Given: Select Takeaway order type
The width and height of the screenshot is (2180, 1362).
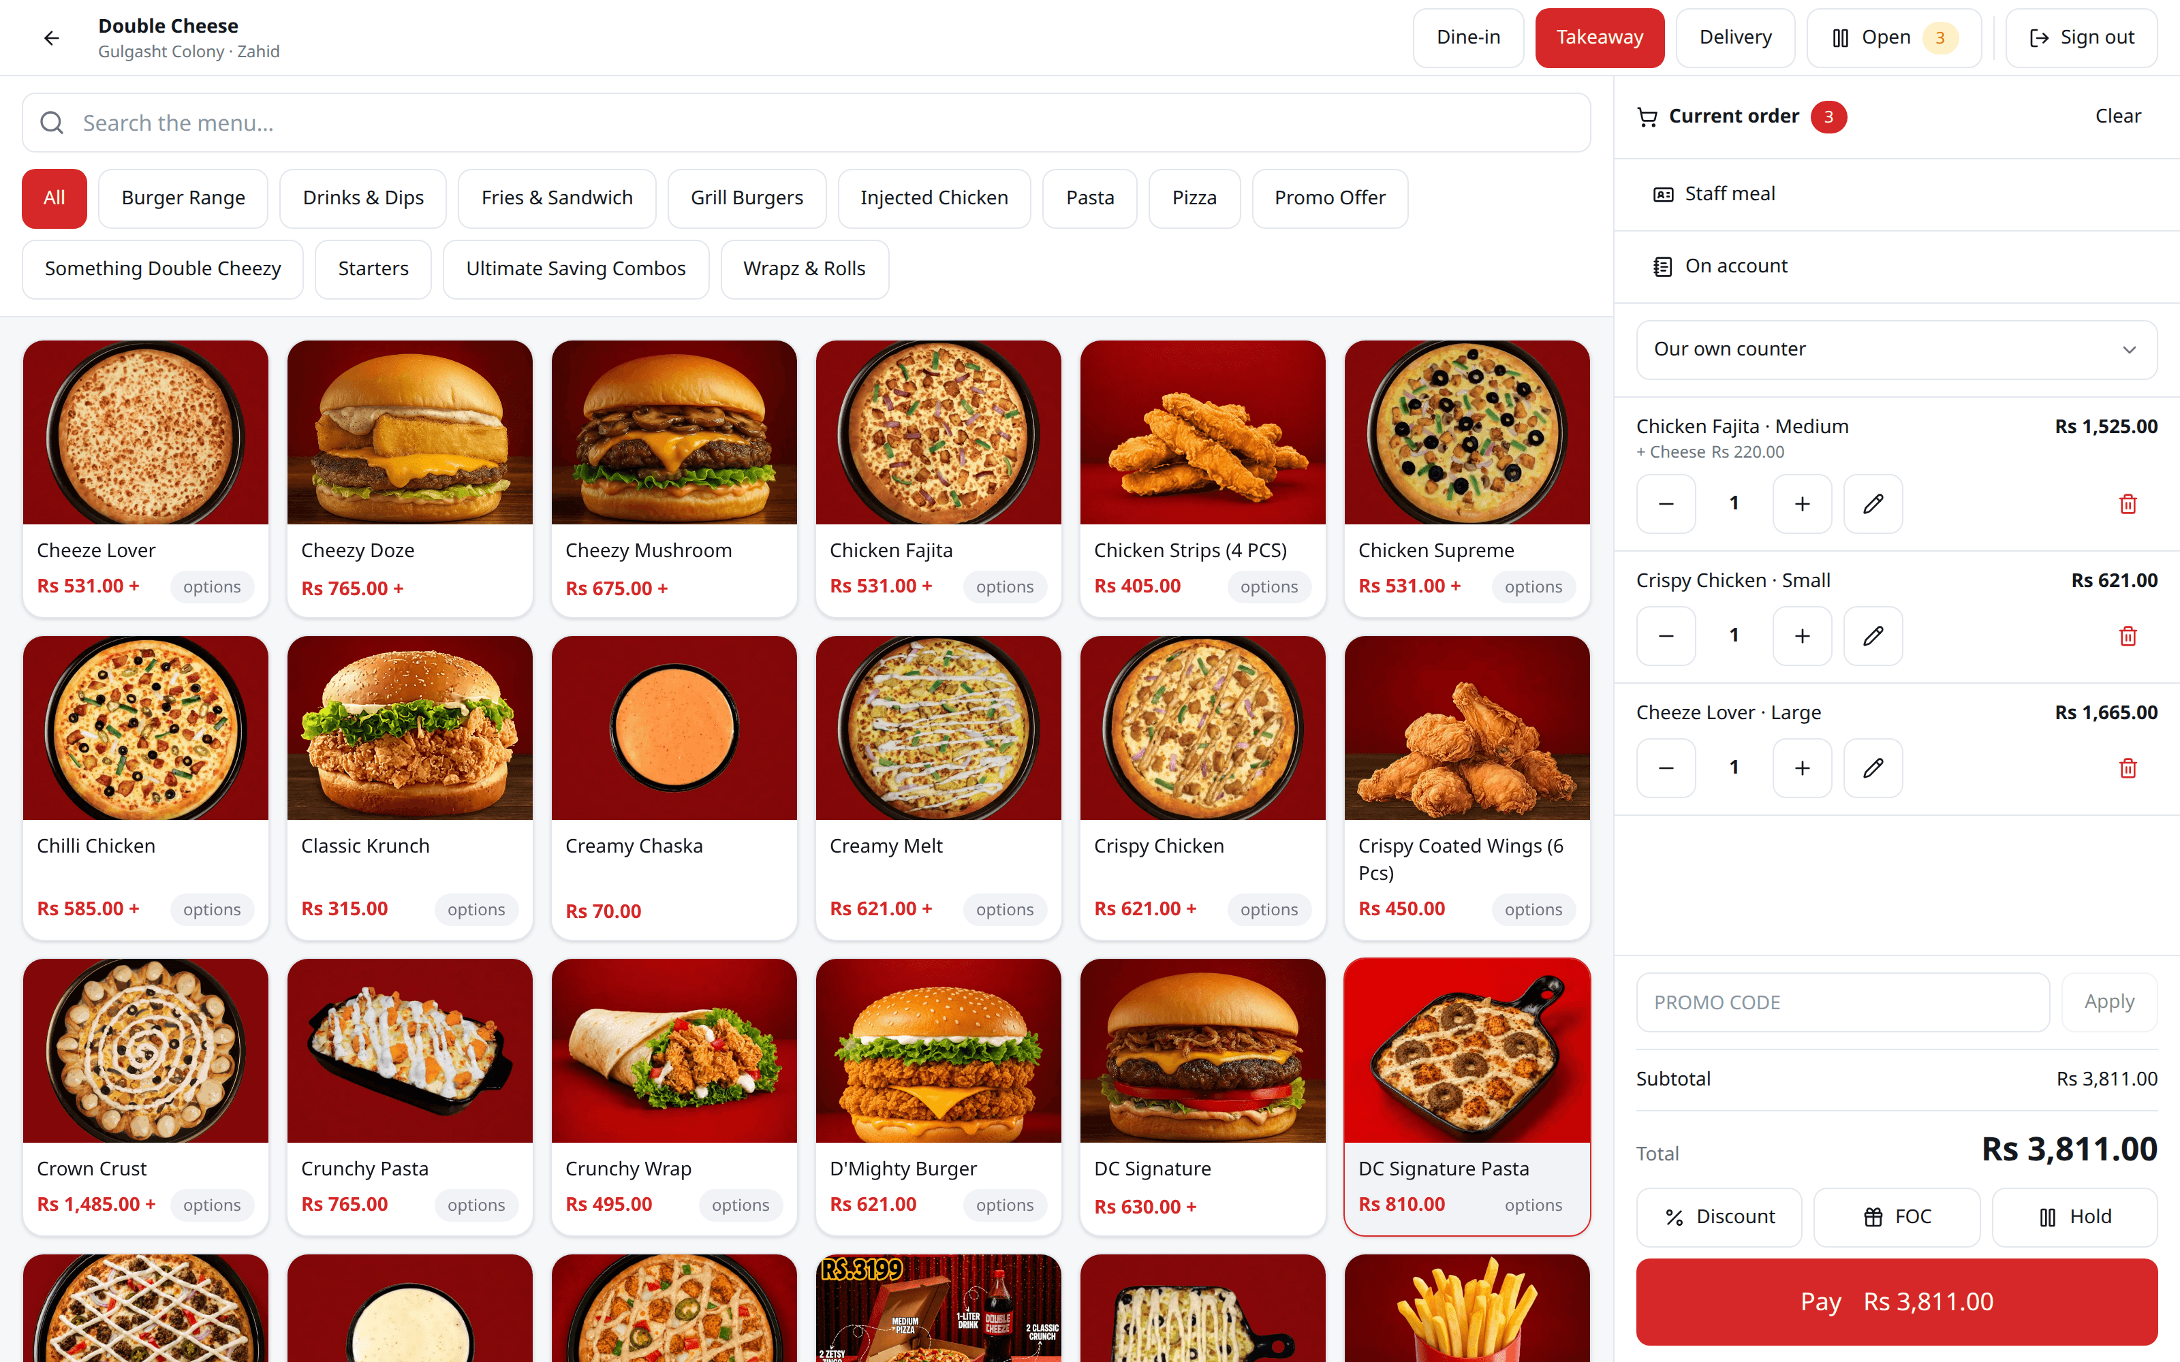Looking at the screenshot, I should tap(1599, 38).
